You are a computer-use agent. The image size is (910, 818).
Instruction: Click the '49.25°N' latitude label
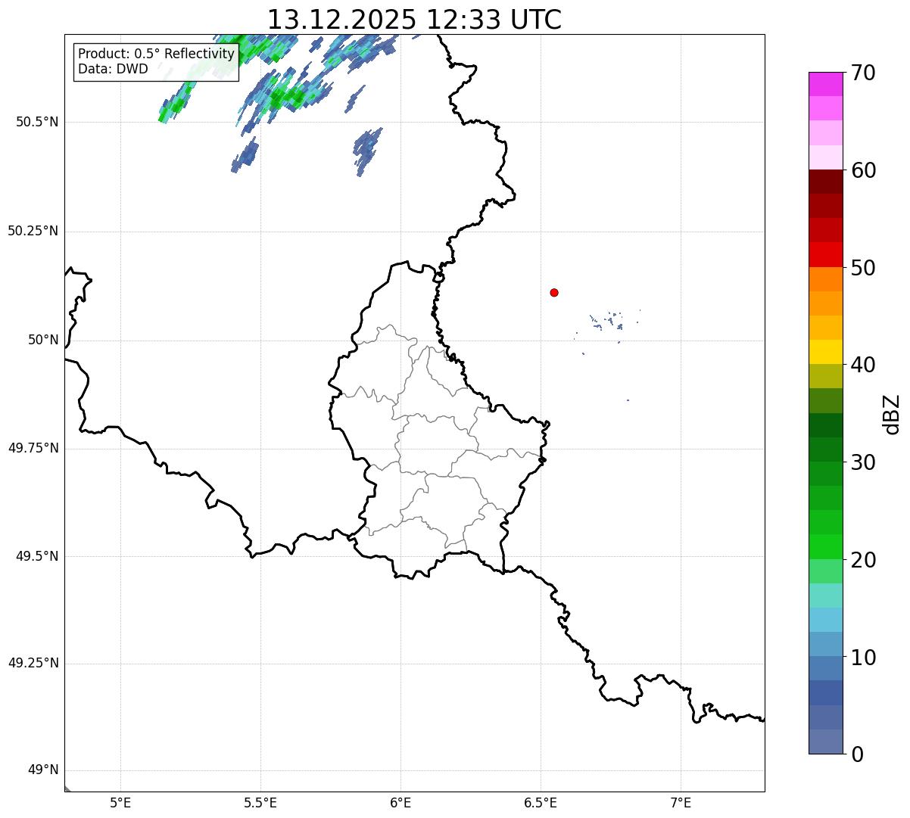33,663
